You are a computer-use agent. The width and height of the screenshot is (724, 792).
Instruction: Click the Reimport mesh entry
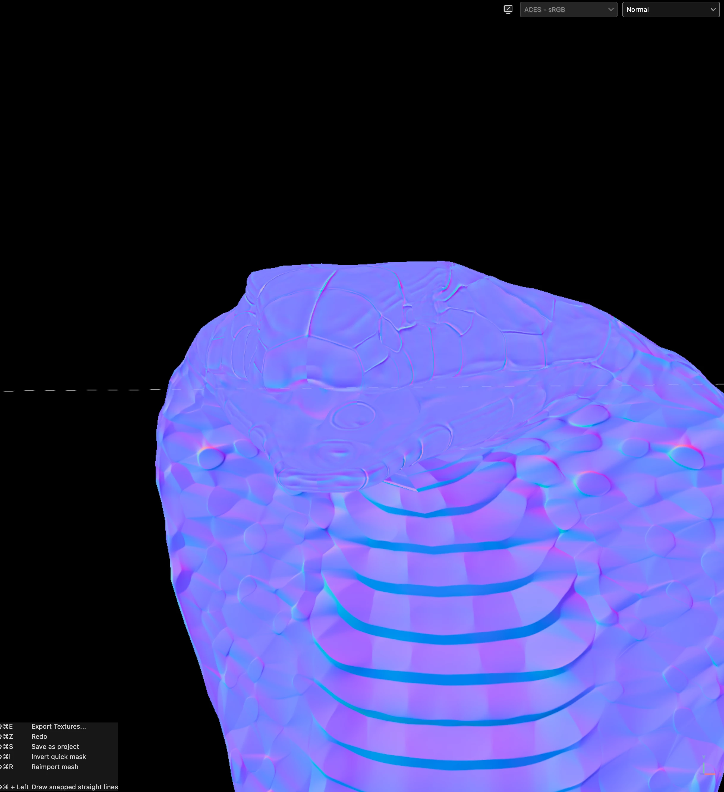point(55,767)
